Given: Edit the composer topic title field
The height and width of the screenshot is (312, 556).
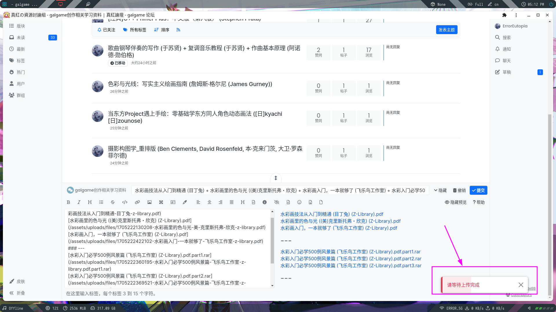Looking at the screenshot, I should tap(280, 190).
